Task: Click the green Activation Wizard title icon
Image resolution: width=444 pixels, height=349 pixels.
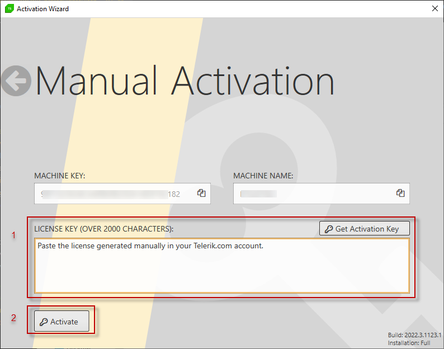Action: (x=10, y=8)
